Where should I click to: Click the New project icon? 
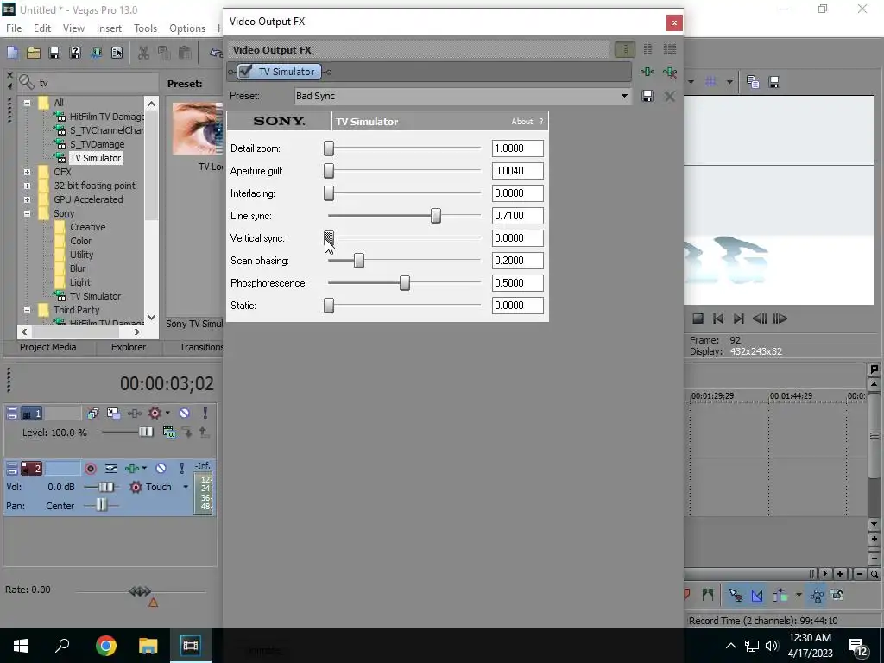(12, 53)
